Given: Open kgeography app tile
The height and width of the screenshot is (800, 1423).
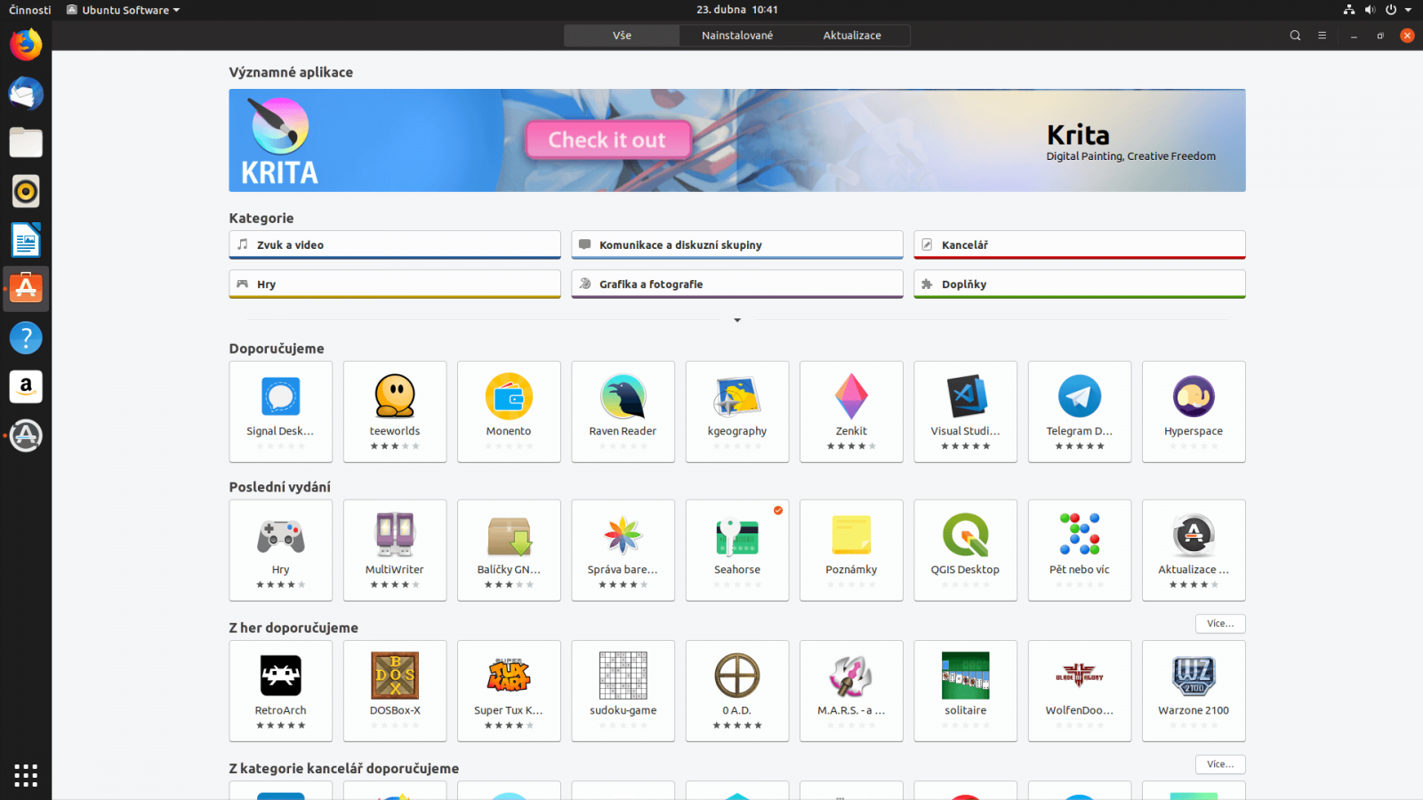Looking at the screenshot, I should (x=737, y=412).
